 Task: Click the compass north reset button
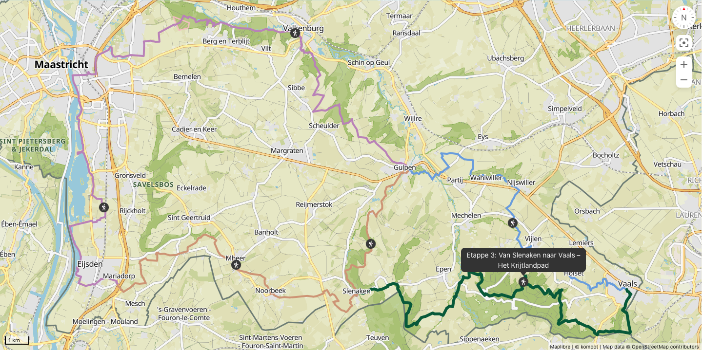point(683,18)
